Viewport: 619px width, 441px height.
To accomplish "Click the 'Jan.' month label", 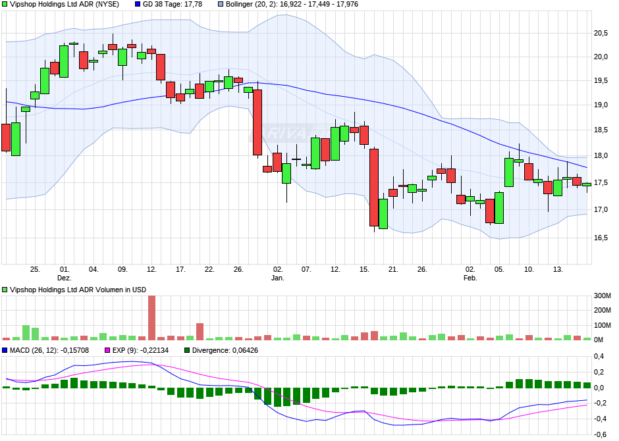I will 277,278.
